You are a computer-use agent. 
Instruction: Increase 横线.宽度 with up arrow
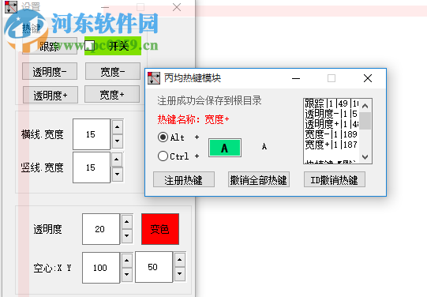(118, 127)
